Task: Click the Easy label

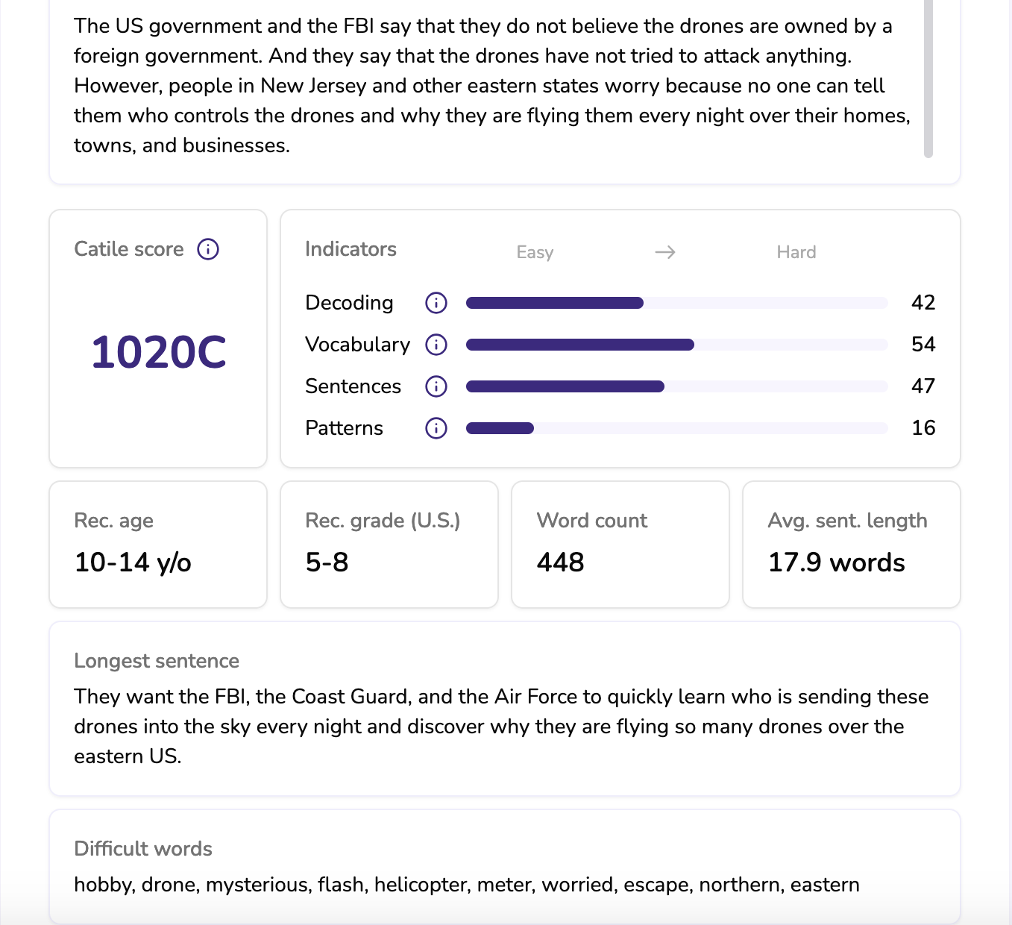Action: click(535, 252)
